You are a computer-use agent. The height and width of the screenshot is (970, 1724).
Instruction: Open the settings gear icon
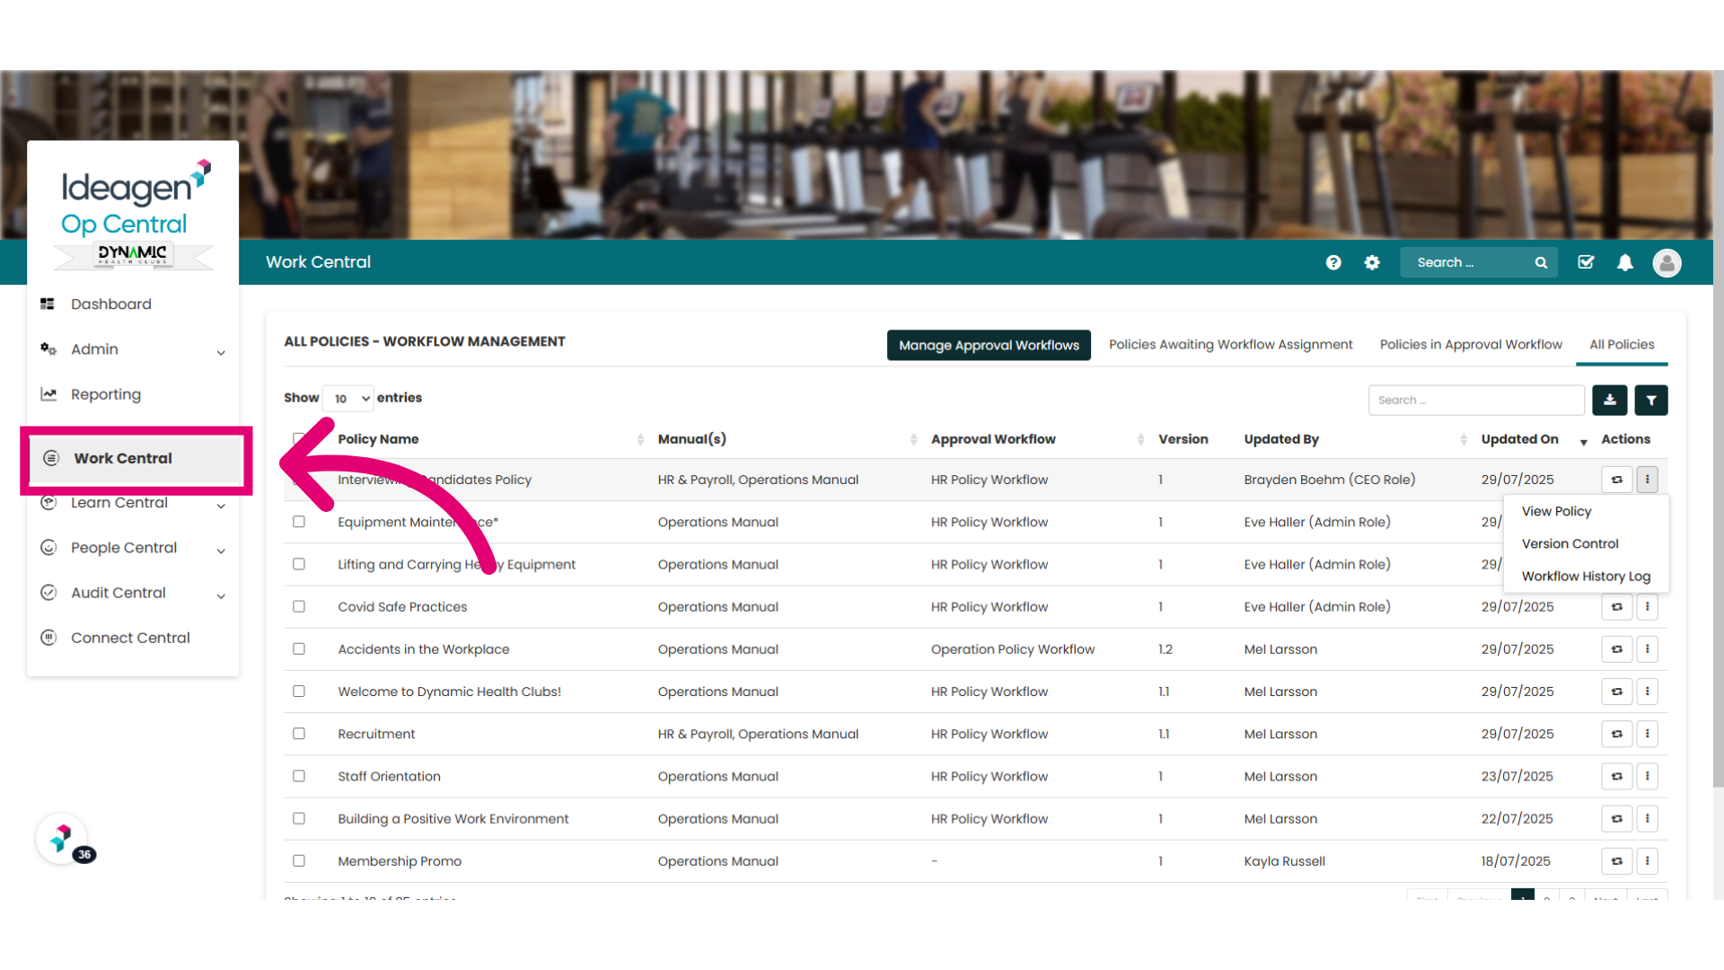click(x=1372, y=262)
